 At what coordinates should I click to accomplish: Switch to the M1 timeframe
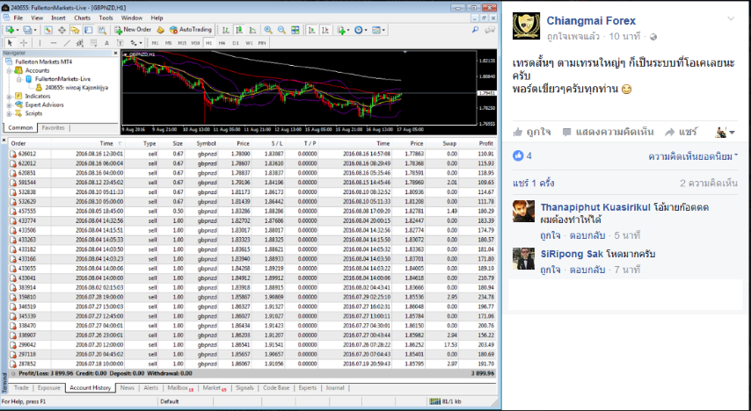click(x=155, y=43)
